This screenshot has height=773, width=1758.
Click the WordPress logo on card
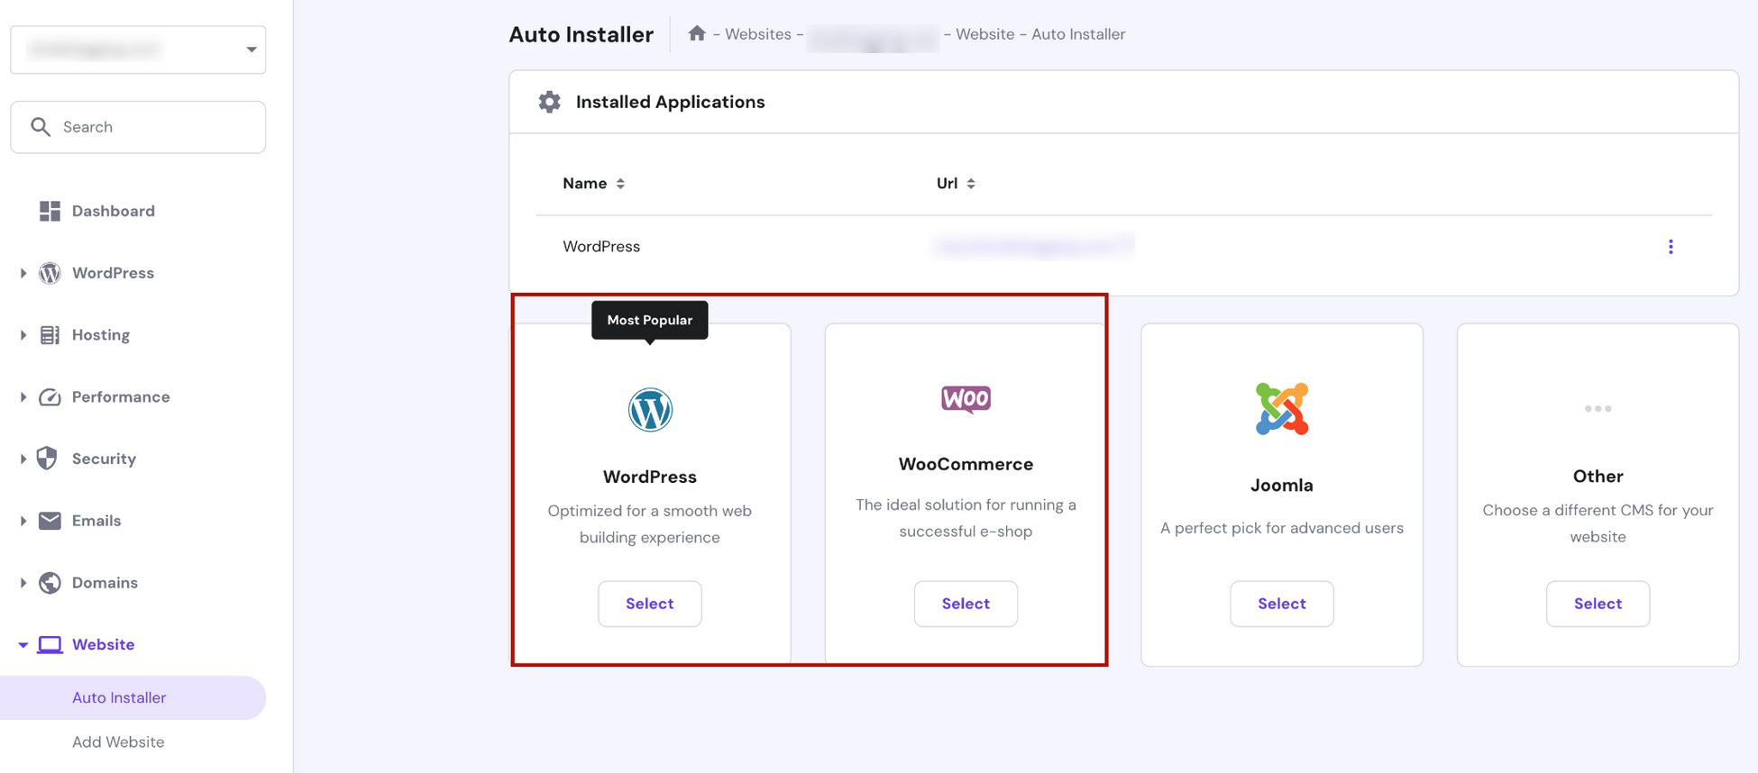650,410
